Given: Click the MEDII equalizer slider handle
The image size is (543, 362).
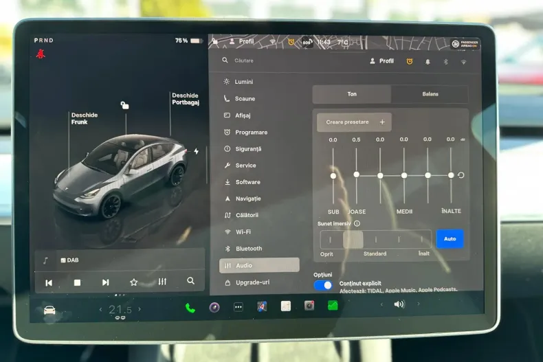Looking at the screenshot, I should [x=404, y=175].
